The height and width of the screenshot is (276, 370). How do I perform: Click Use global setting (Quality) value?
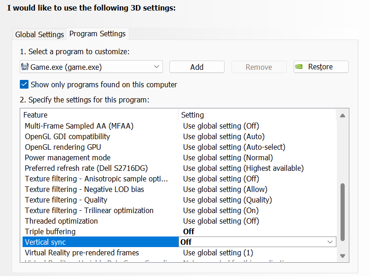point(227,200)
